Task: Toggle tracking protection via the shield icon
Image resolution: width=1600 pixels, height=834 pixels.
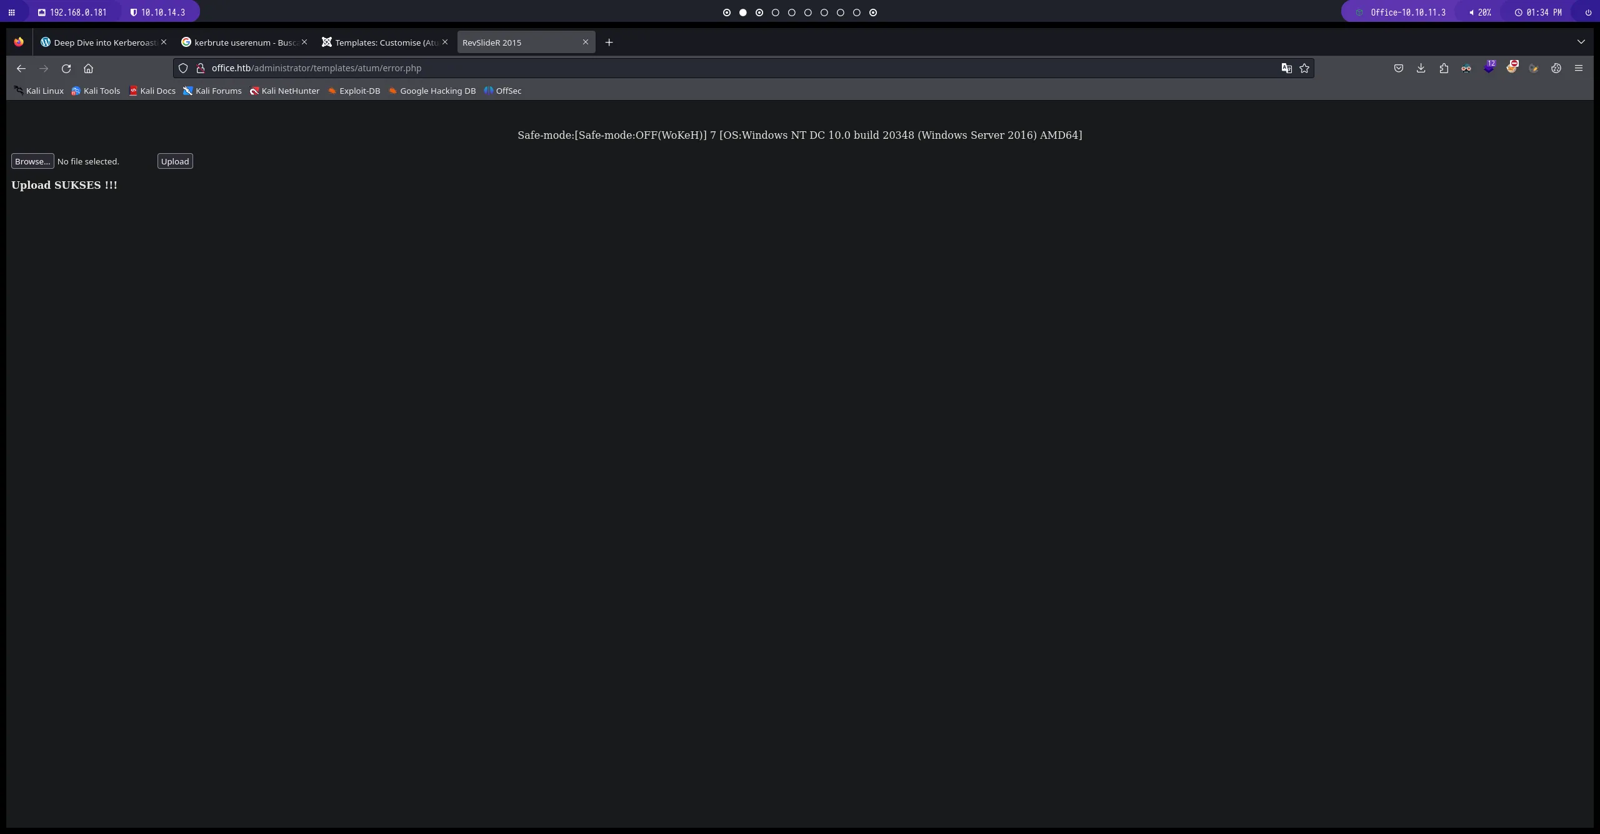Action: pyautogui.click(x=182, y=68)
